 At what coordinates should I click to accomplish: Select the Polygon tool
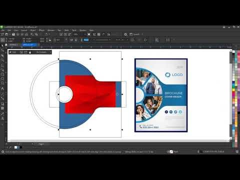click(x=2, y=83)
